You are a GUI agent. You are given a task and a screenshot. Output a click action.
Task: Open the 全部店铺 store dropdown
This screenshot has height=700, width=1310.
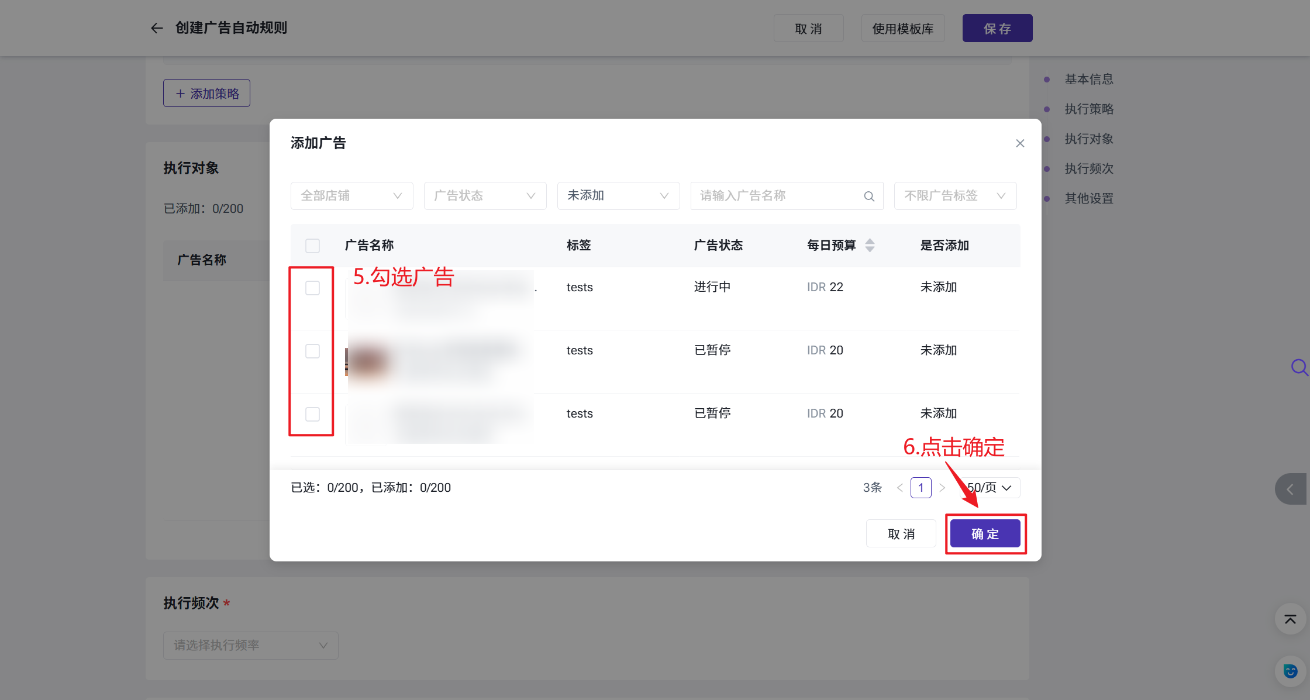351,196
